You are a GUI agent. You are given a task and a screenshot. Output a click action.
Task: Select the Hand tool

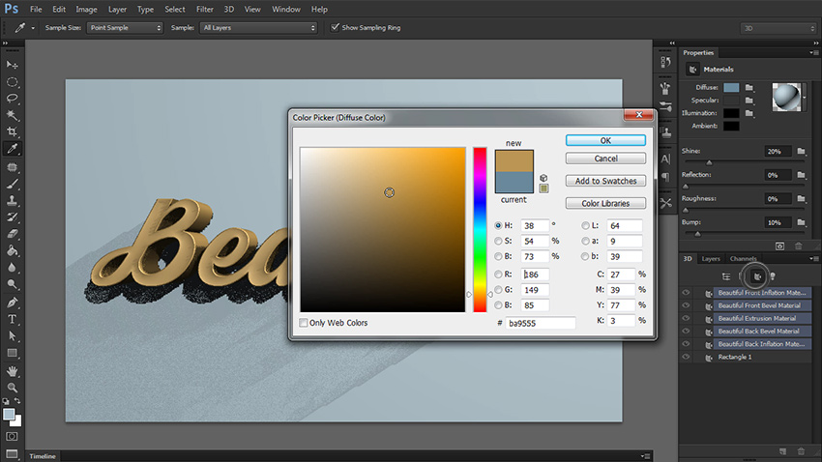(13, 370)
